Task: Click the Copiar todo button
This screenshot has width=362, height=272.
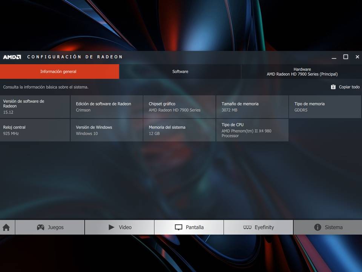Action: coord(345,87)
